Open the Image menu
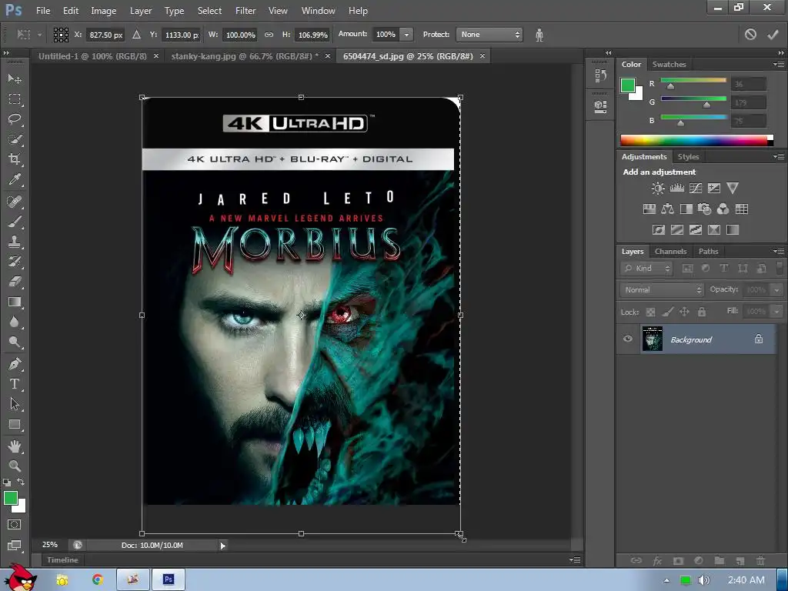 [104, 11]
